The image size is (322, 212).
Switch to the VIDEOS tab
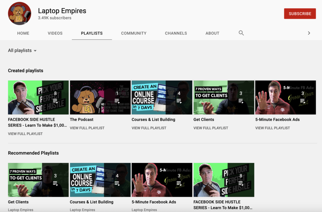(55, 33)
